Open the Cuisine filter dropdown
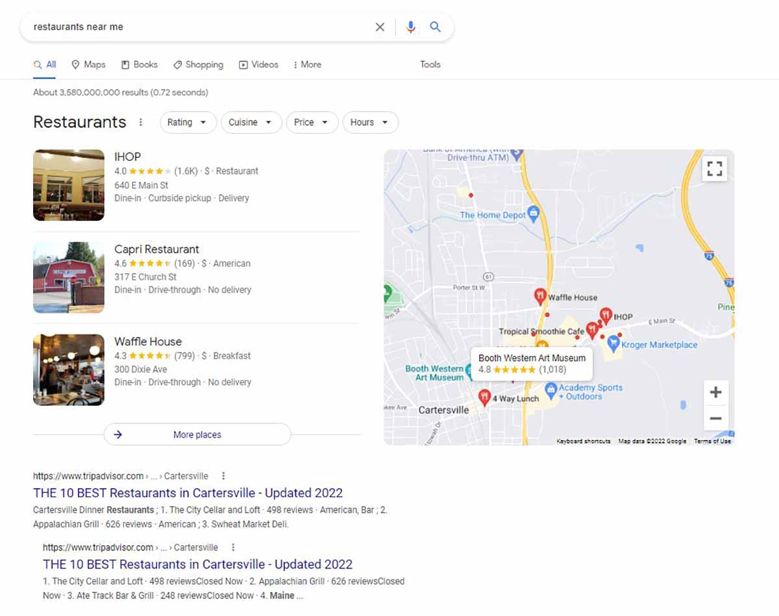The image size is (779, 616). tap(251, 122)
